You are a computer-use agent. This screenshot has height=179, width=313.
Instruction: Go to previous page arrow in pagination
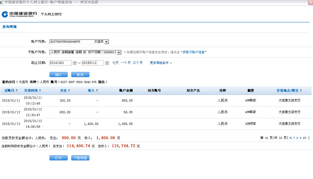(x=289, y=138)
